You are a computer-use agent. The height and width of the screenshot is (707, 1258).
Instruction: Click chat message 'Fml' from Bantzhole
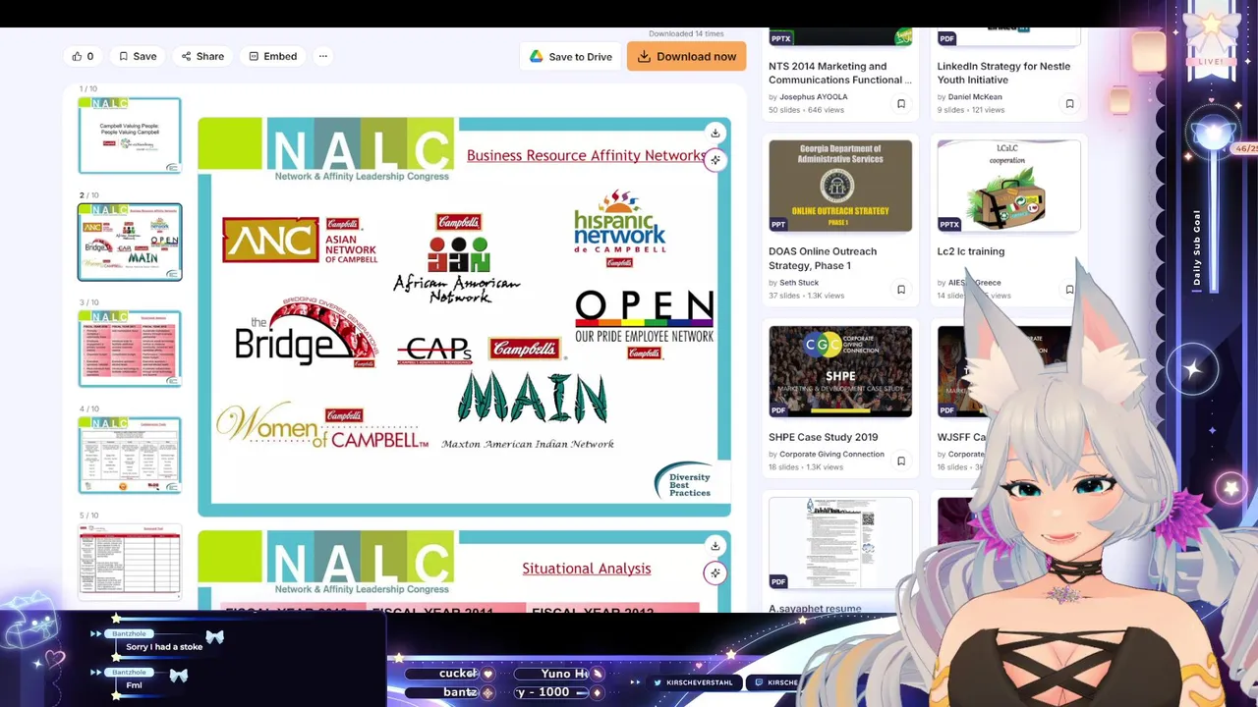pos(134,685)
